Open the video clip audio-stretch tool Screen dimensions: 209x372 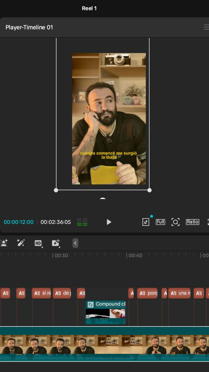tap(56, 243)
